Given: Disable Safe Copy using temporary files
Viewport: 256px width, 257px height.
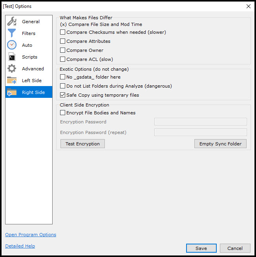Looking at the screenshot, I should coord(62,95).
